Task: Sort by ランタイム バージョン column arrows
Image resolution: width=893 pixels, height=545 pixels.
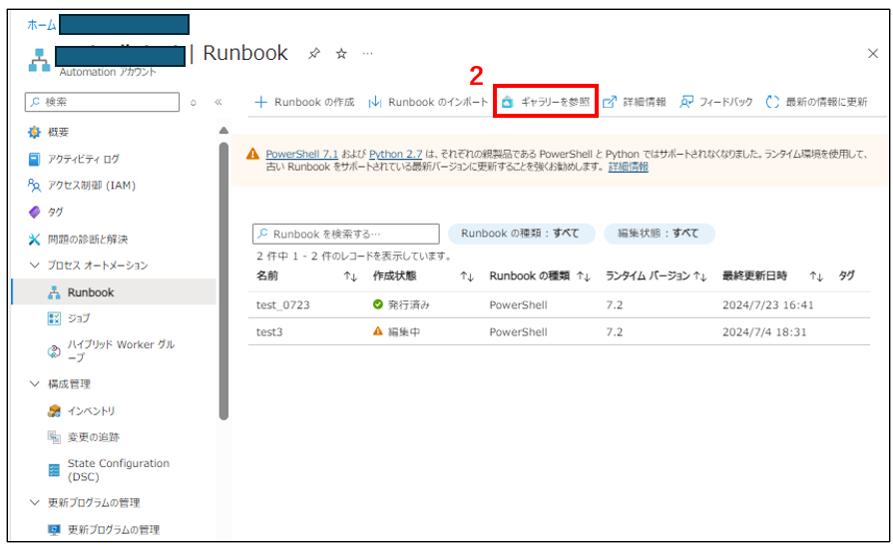Action: click(700, 276)
